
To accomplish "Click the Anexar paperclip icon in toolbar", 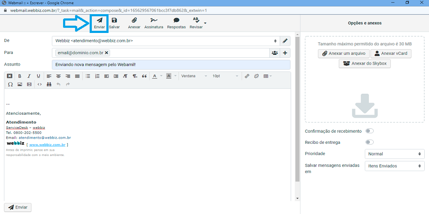I will pos(134,21).
